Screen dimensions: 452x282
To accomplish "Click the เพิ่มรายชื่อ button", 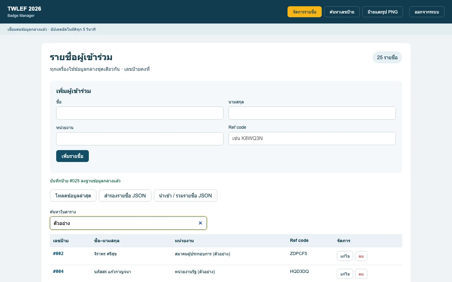I will pos(73,156).
